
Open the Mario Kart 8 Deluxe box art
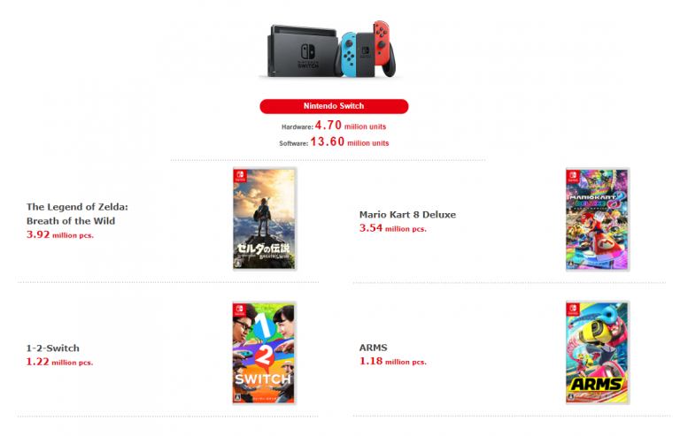pyautogui.click(x=598, y=219)
